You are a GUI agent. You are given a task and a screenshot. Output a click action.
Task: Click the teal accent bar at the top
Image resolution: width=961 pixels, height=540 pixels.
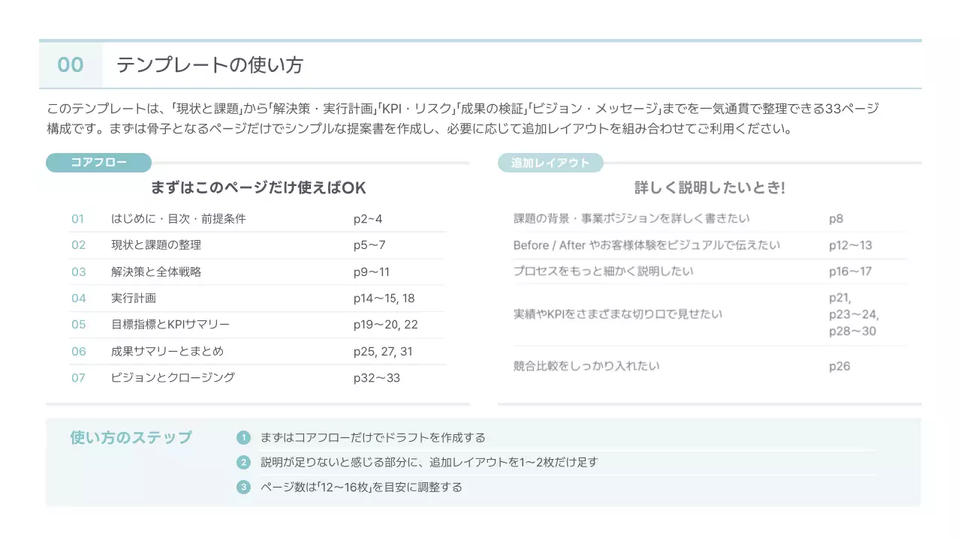[x=480, y=41]
